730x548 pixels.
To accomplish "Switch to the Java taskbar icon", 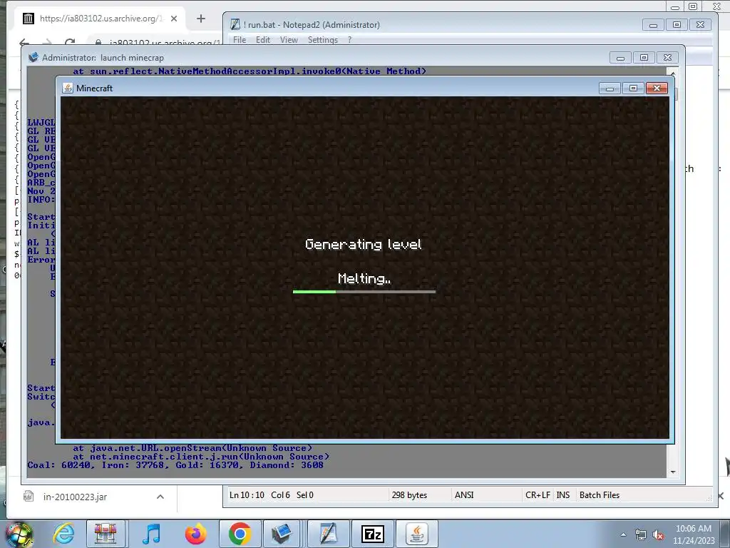I will [417, 534].
